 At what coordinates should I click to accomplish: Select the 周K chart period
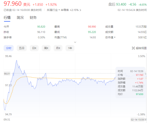click(46, 48)
